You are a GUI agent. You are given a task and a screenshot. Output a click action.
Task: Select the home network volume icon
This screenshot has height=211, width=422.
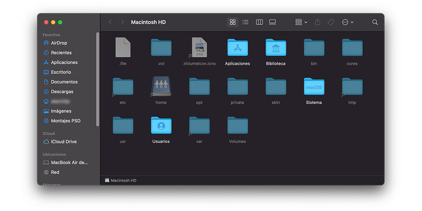tap(161, 87)
